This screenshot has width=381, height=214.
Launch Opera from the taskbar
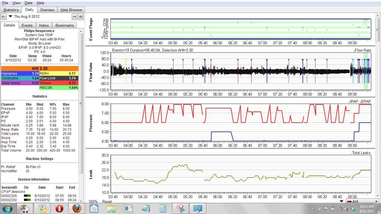click(x=59, y=209)
